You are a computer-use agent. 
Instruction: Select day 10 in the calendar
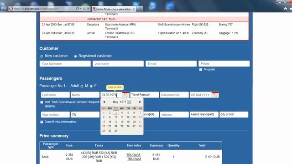point(116,117)
